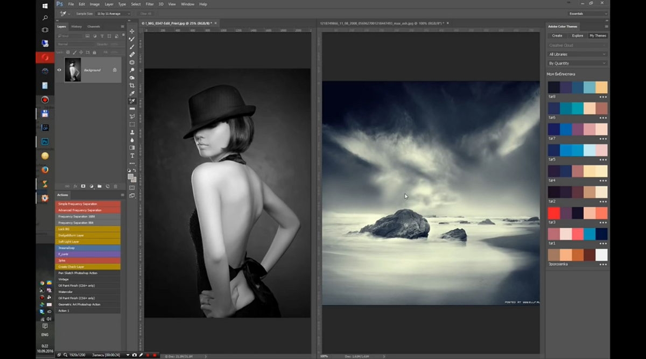Toggle type layer filter in the Layers panel
The width and height of the screenshot is (646, 359).
pos(102,36)
